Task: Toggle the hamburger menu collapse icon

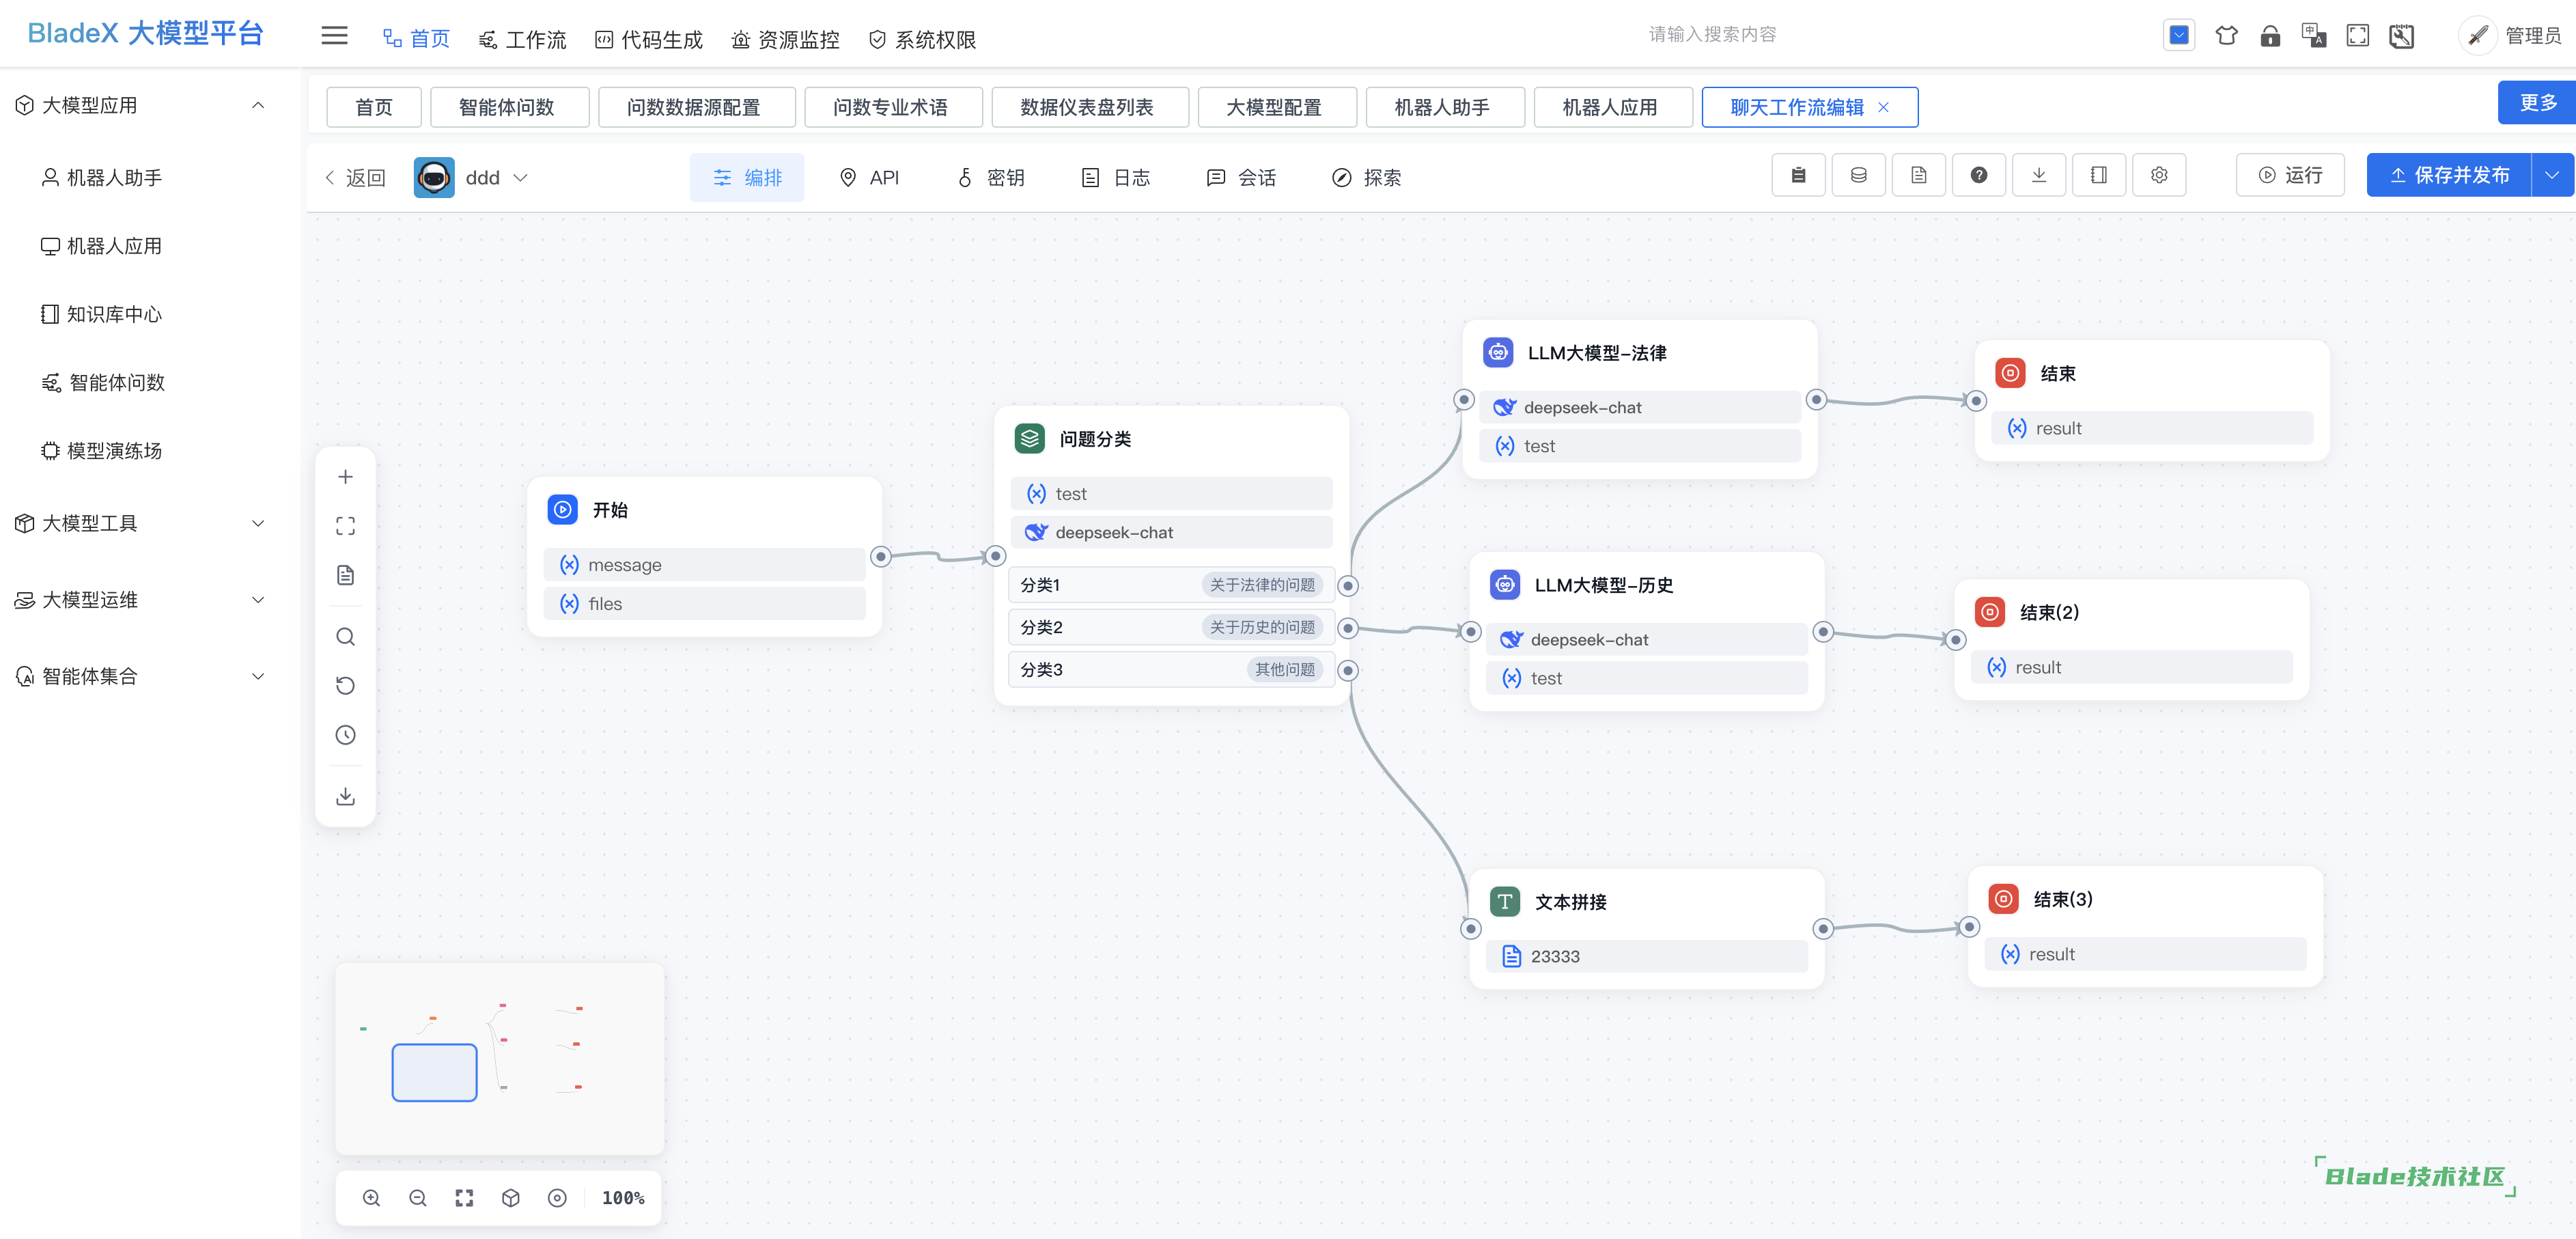Action: click(x=334, y=36)
